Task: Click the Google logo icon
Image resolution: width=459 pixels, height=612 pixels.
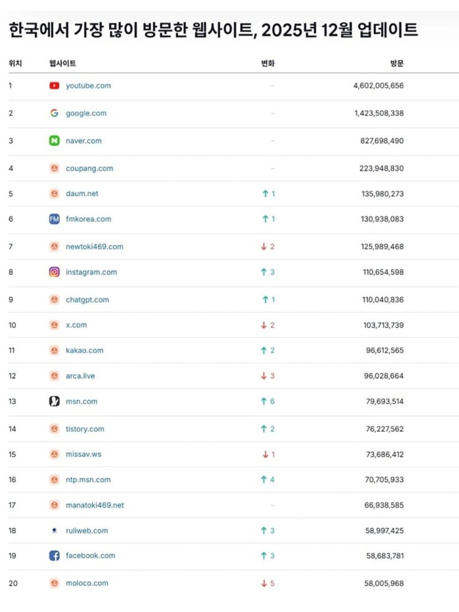Action: click(54, 113)
